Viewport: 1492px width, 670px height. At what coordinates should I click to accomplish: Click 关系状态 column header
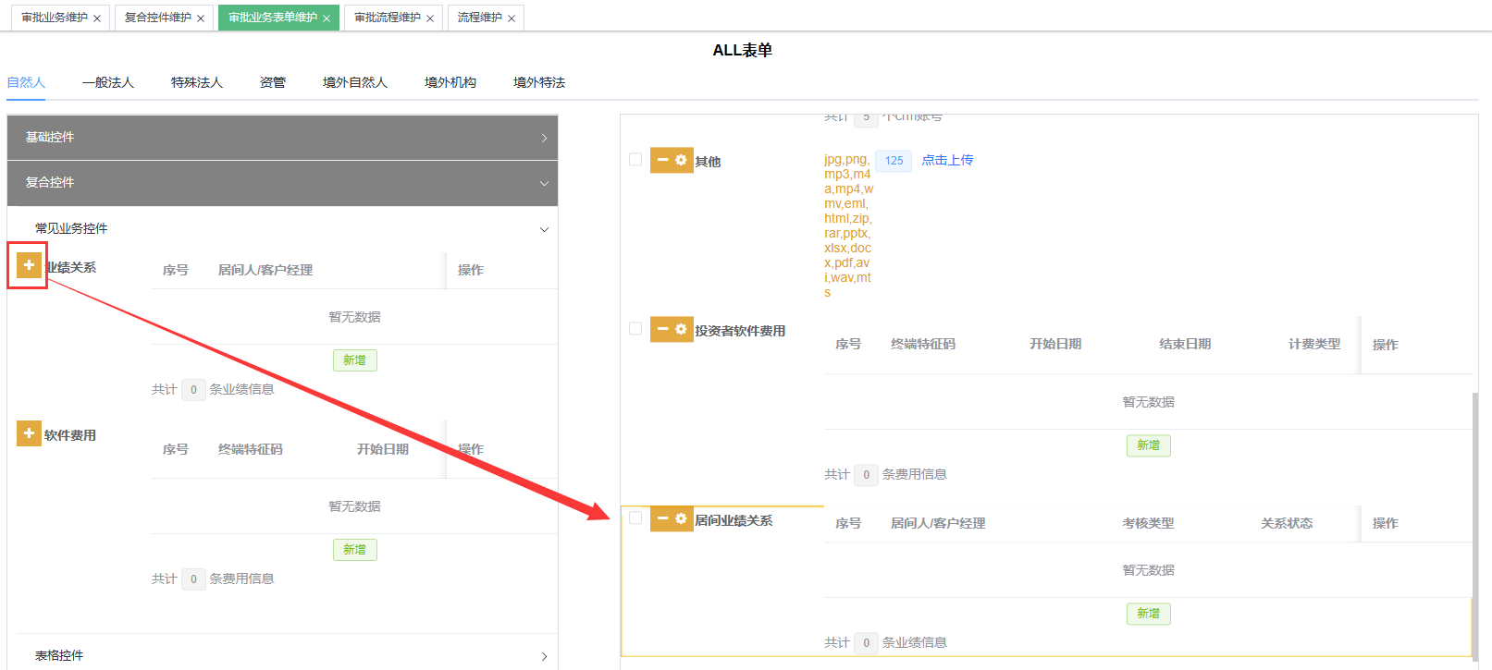(x=1287, y=523)
